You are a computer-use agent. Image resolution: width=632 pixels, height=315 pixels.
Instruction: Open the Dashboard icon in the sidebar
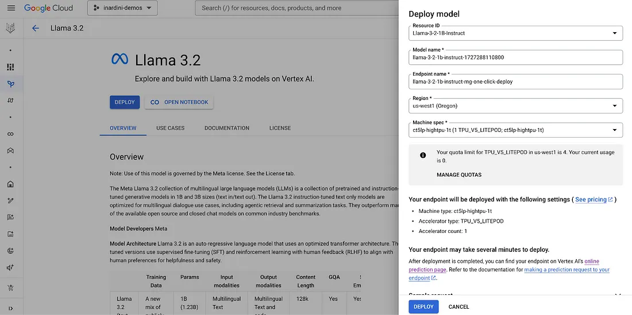(x=11, y=67)
